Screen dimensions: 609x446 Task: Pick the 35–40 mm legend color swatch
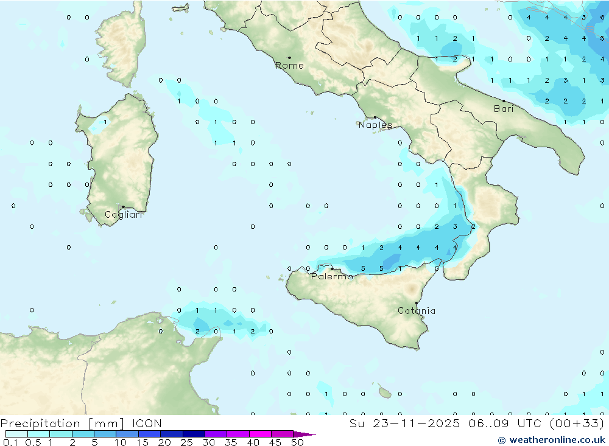(x=238, y=434)
